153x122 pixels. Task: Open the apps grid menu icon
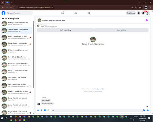pos(139,13)
